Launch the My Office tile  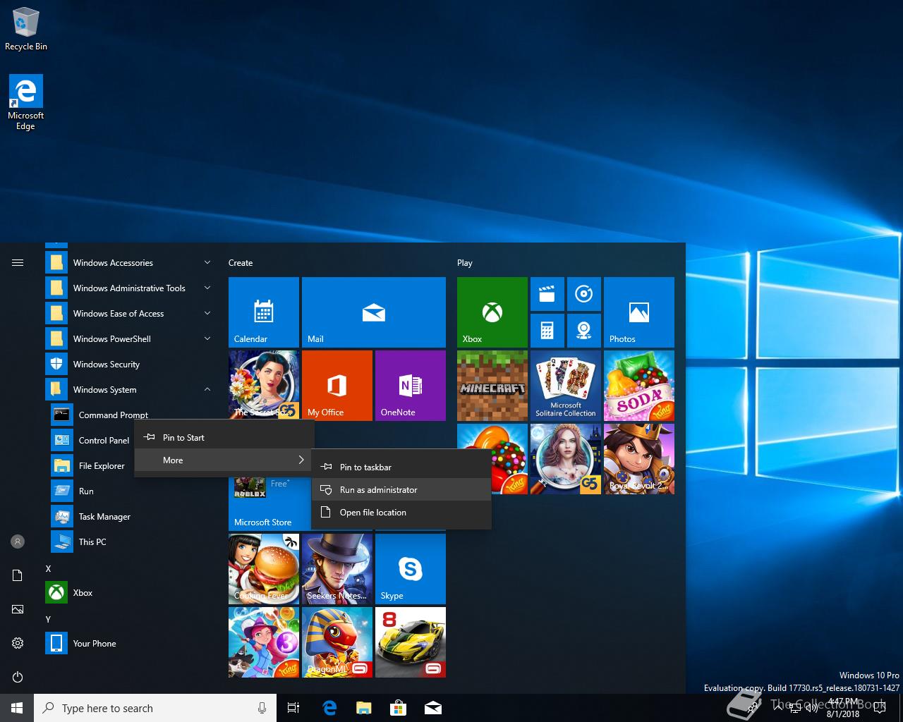(x=337, y=386)
